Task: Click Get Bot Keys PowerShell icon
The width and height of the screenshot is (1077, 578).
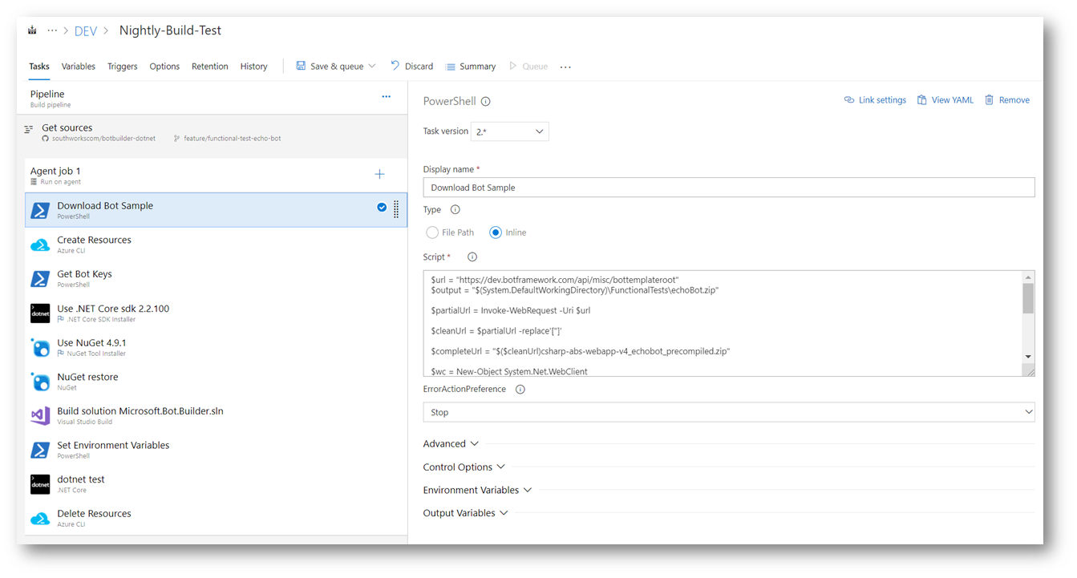Action: pos(40,278)
